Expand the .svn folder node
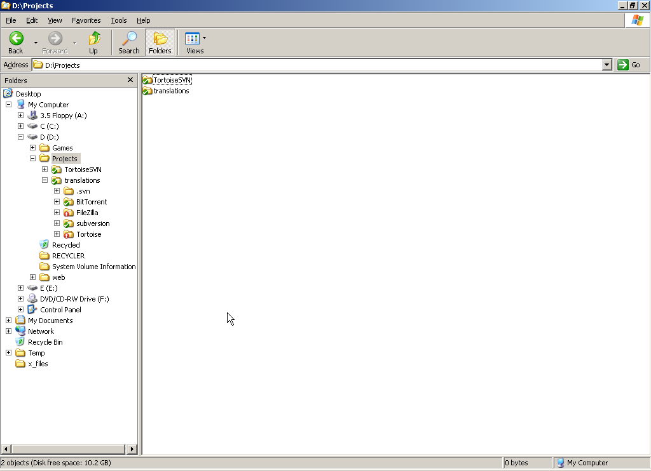The height and width of the screenshot is (471, 651). tap(57, 190)
